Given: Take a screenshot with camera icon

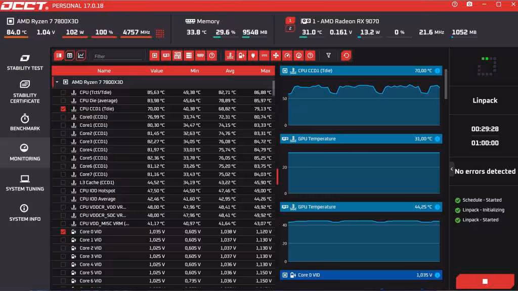Looking at the screenshot, I should (469, 4).
